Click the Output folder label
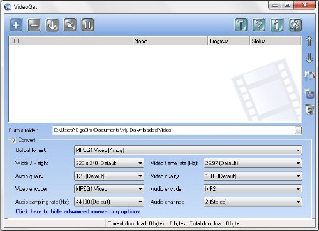The width and height of the screenshot is (319, 231). 24,130
